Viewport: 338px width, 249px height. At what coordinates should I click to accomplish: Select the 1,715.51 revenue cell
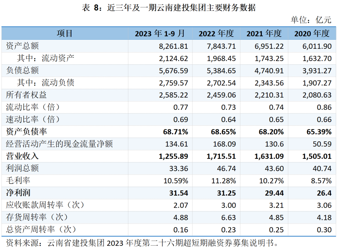pyautogui.click(x=221, y=156)
